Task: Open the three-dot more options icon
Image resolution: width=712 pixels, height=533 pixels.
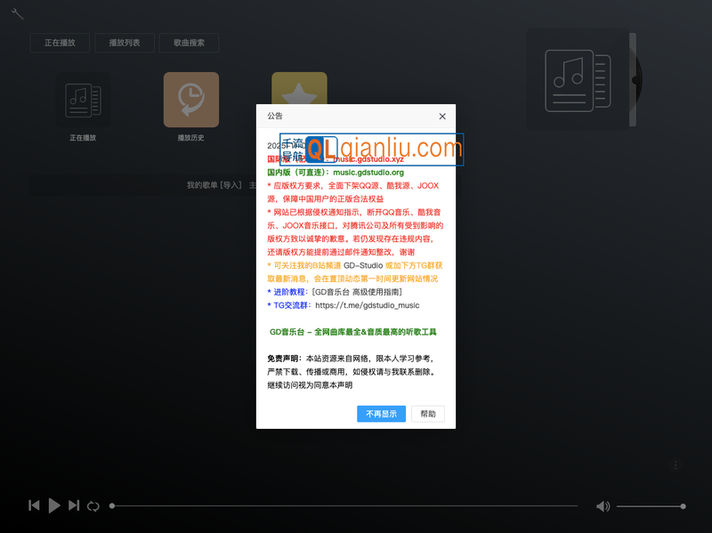Action: [675, 464]
